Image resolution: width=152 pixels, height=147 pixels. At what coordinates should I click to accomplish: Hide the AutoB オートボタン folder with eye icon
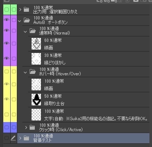click(7, 20)
